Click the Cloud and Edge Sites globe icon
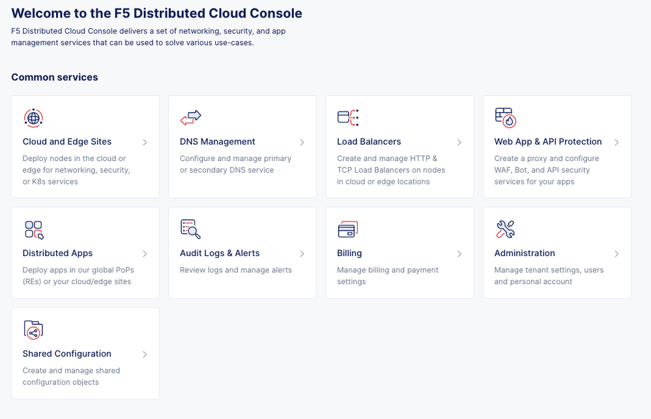Viewport: 651px width, 419px height. coord(33,118)
